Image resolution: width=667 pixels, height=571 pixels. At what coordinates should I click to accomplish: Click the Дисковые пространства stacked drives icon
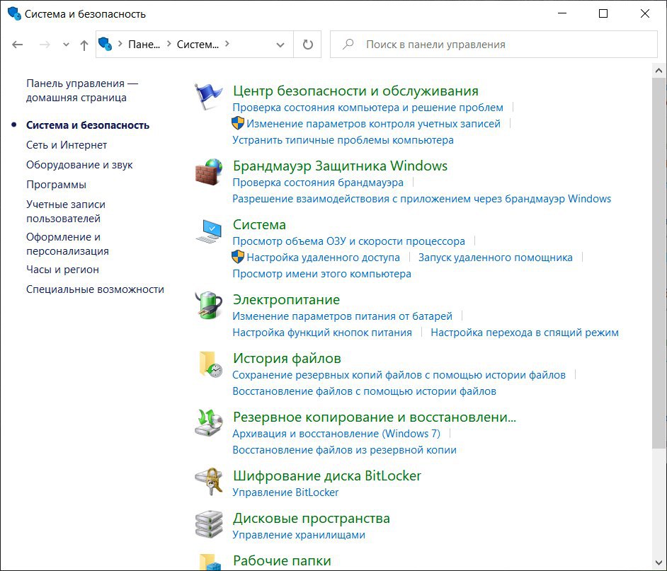tap(208, 524)
